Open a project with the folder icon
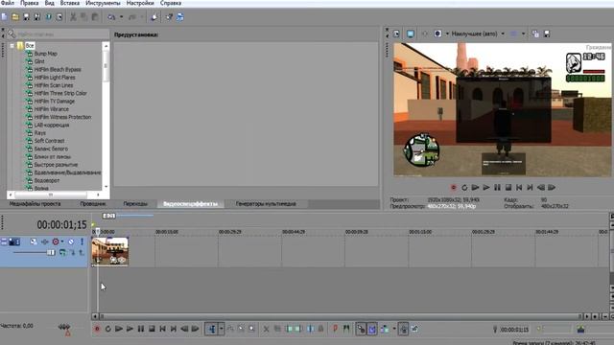 click(15, 17)
